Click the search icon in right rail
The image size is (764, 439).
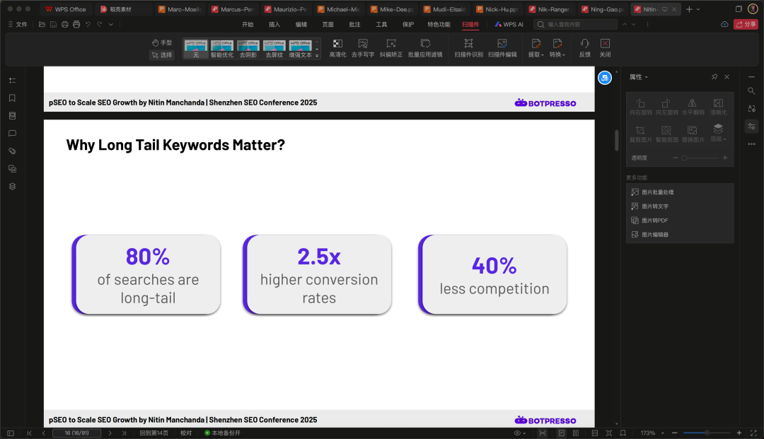click(x=751, y=91)
